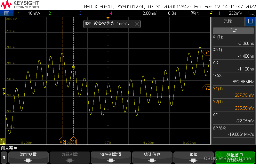Select the X1 cursor marker
The height and width of the screenshot is (164, 256).
[73, 141]
